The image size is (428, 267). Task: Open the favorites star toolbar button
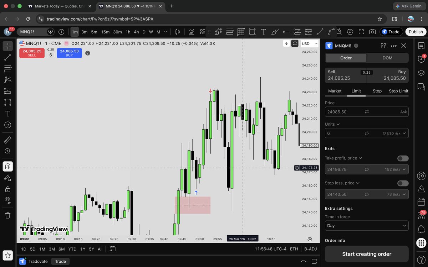pos(7,255)
